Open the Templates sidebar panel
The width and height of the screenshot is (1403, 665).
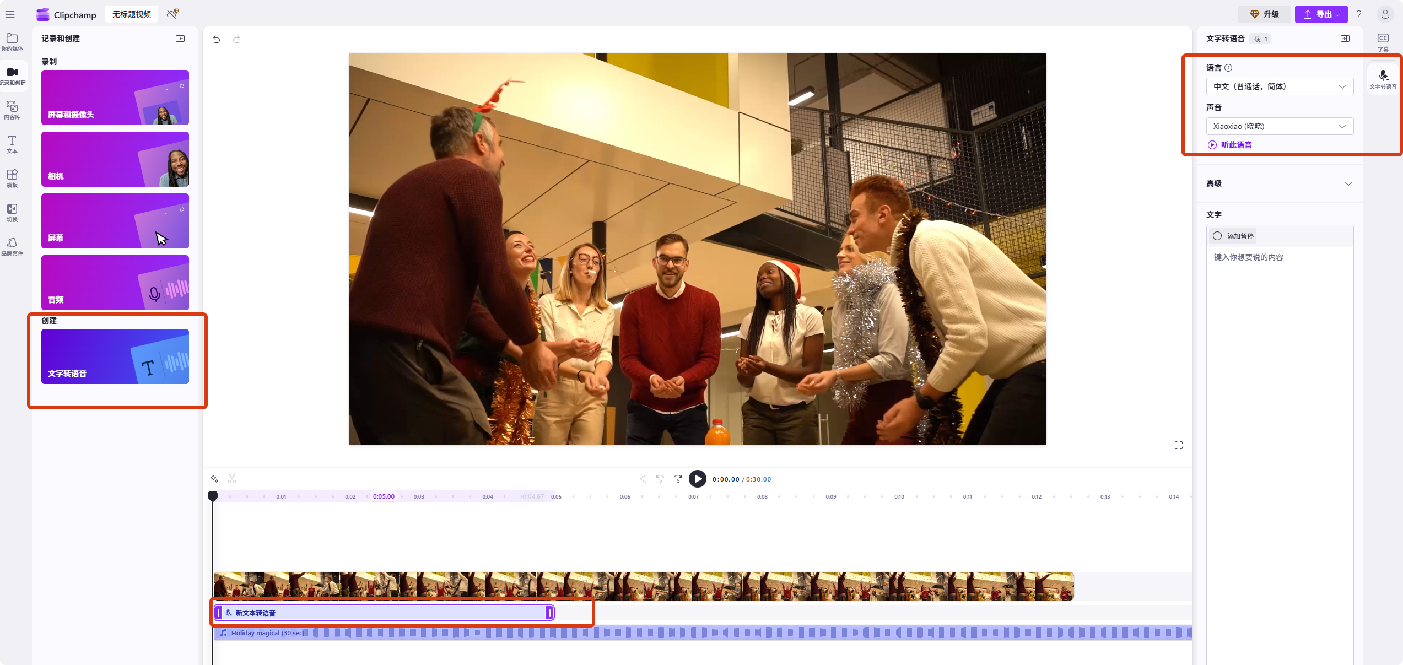coord(12,178)
